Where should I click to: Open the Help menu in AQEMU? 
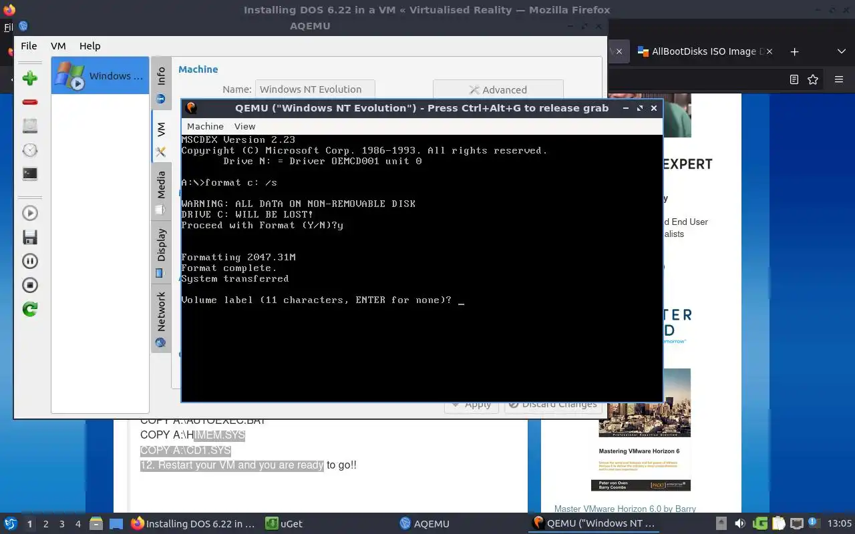click(90, 46)
